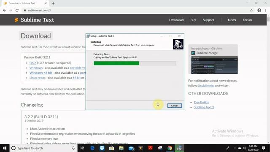Click the OneDrive cloud tray icon
The image size is (270, 152).
click(240, 148)
